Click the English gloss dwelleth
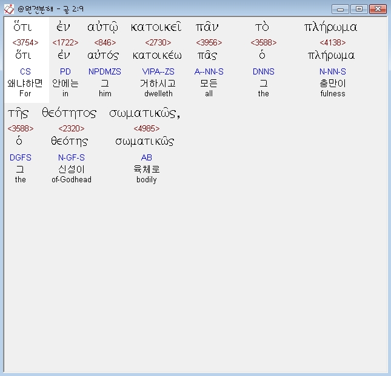 point(158,94)
